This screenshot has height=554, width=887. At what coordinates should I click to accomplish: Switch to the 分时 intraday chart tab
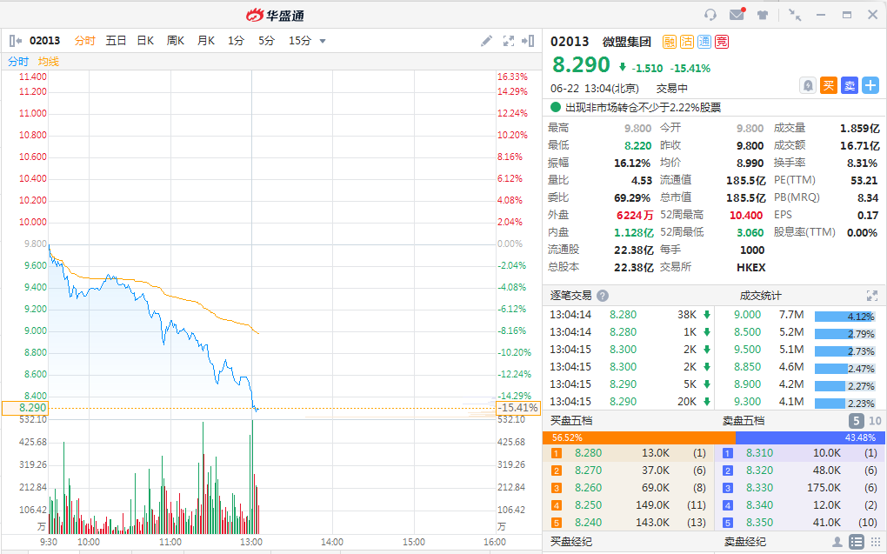(x=85, y=41)
